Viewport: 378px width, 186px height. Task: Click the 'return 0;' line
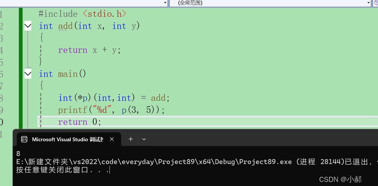[x=80, y=122]
